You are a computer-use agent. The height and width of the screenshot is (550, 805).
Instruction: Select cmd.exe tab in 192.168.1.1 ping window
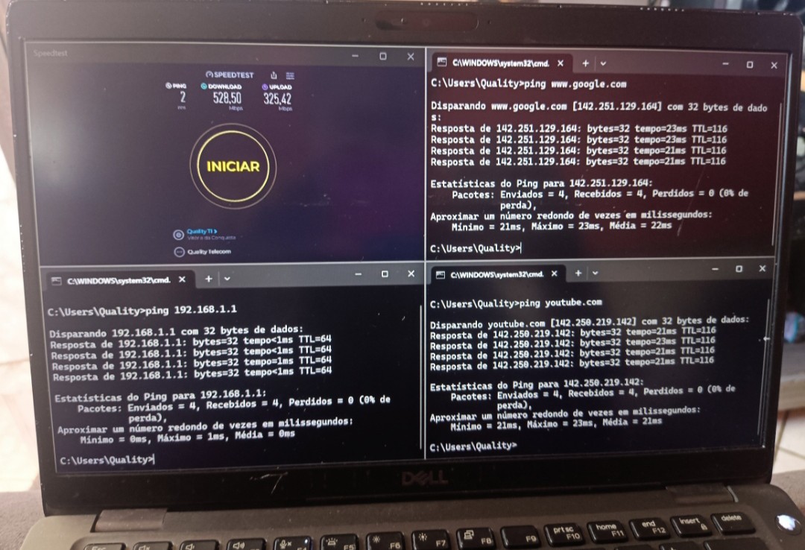[x=112, y=280]
